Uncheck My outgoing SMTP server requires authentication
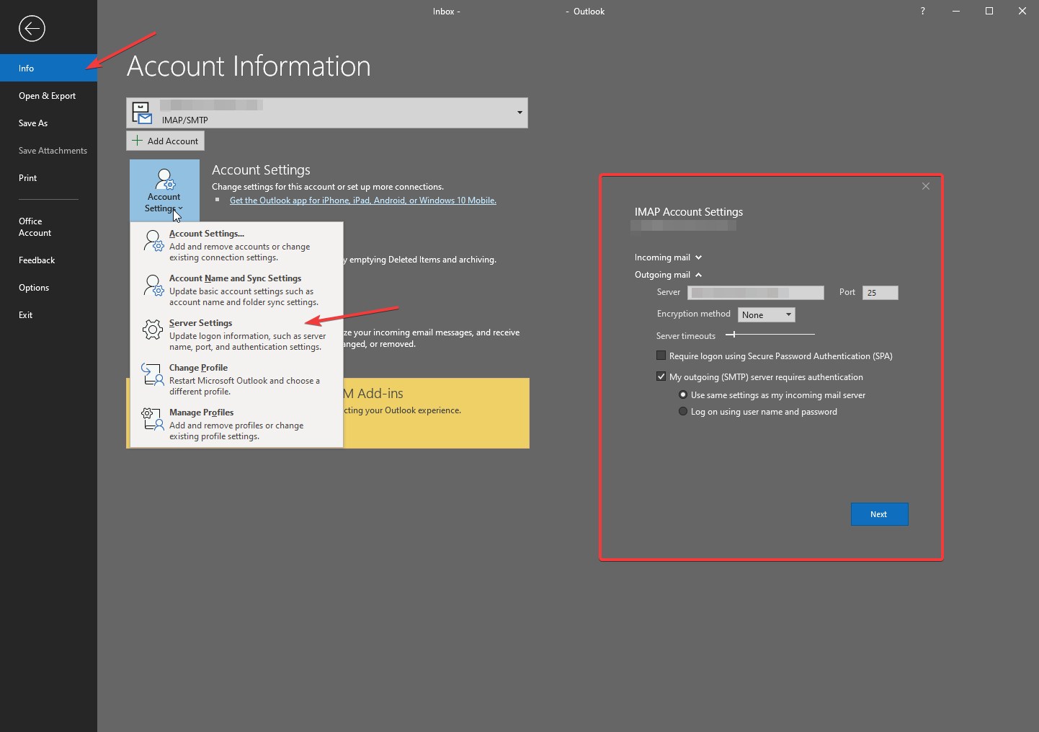Screen dimensions: 1039x732 pos(661,376)
